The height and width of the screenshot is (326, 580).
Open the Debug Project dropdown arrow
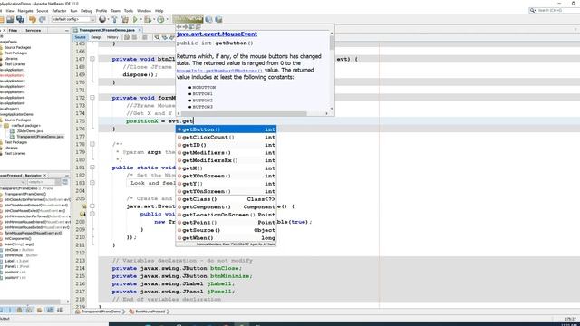point(153,19)
